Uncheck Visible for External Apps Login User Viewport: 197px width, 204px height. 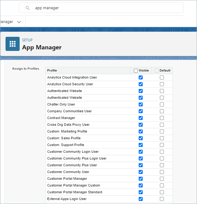coord(141,199)
